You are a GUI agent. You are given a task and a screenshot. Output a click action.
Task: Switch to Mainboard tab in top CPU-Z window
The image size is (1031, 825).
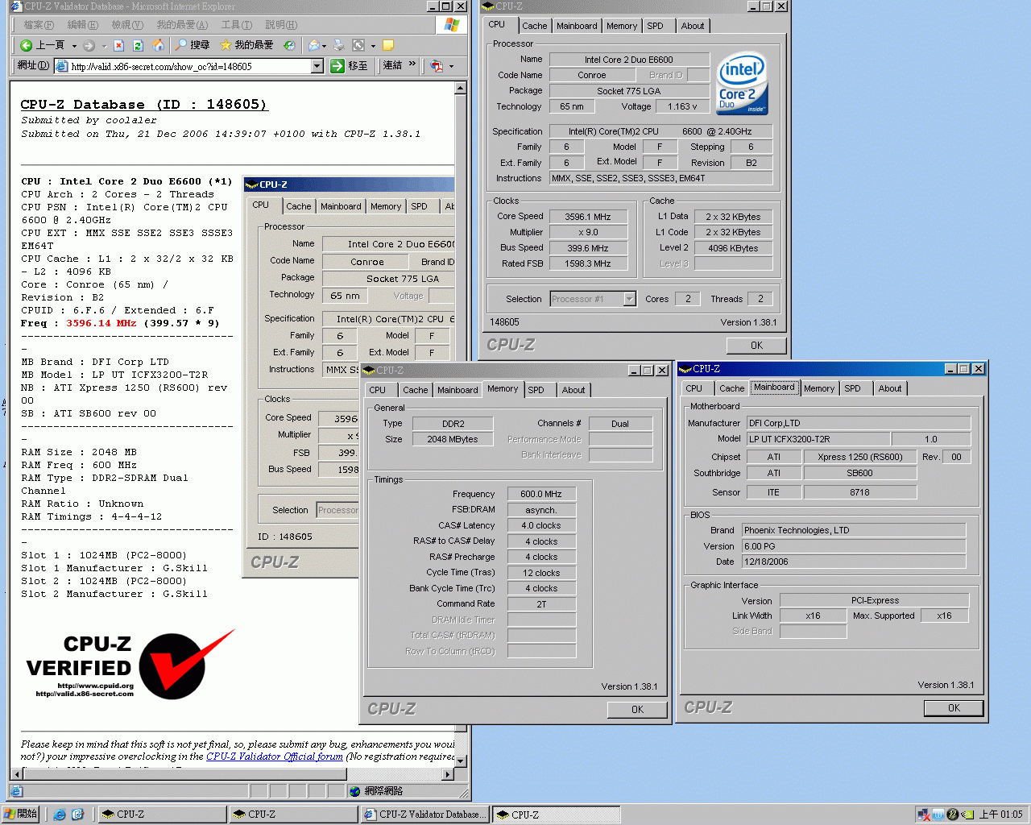pos(577,26)
